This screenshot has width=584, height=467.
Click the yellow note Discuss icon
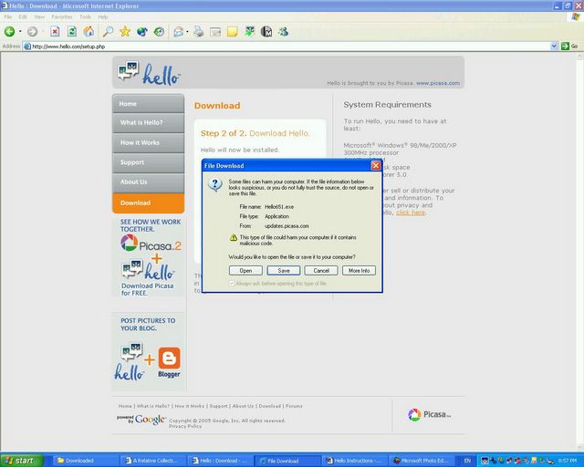tap(233, 32)
